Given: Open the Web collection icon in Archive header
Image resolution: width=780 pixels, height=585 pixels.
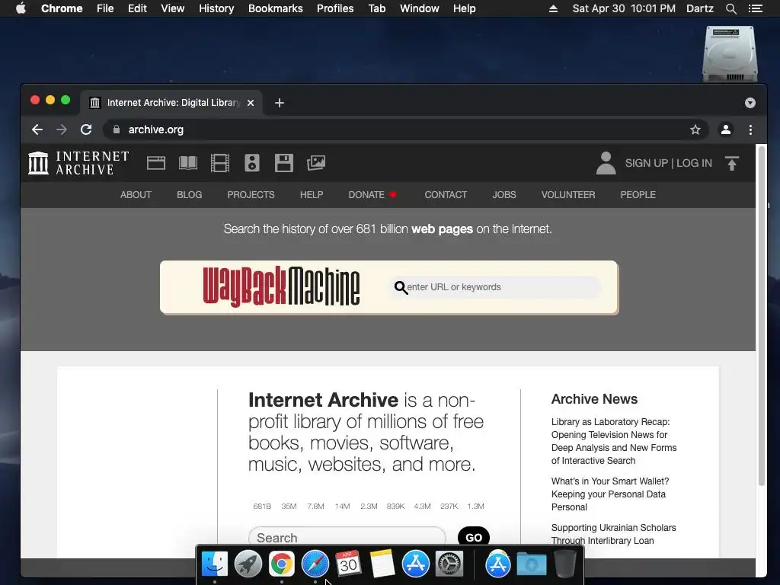Looking at the screenshot, I should coord(155,163).
